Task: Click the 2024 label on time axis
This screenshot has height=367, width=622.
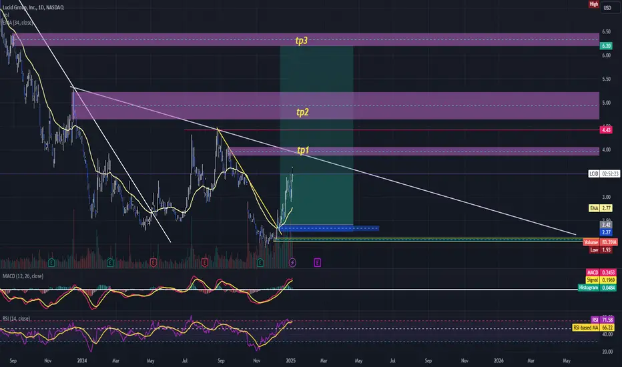Action: point(82,360)
